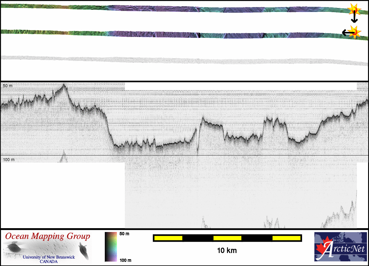
Task: Open the Ocean Mapping Group title link
Action: [x=48, y=236]
